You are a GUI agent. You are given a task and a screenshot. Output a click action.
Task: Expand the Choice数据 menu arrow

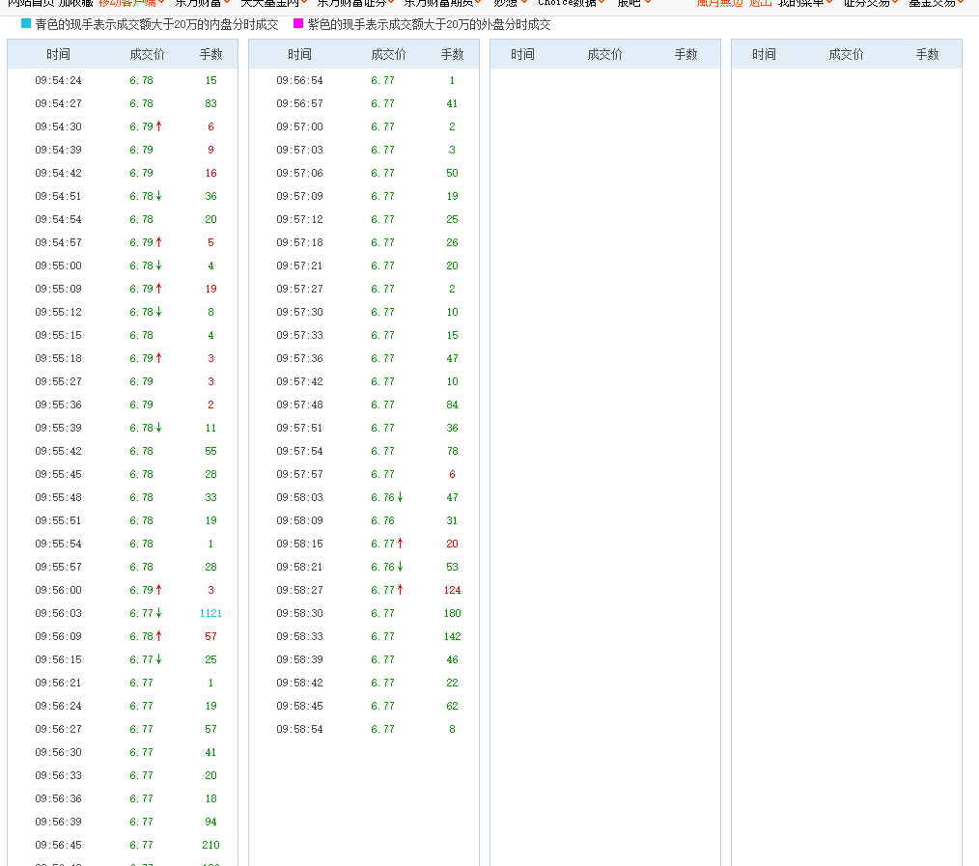601,3
